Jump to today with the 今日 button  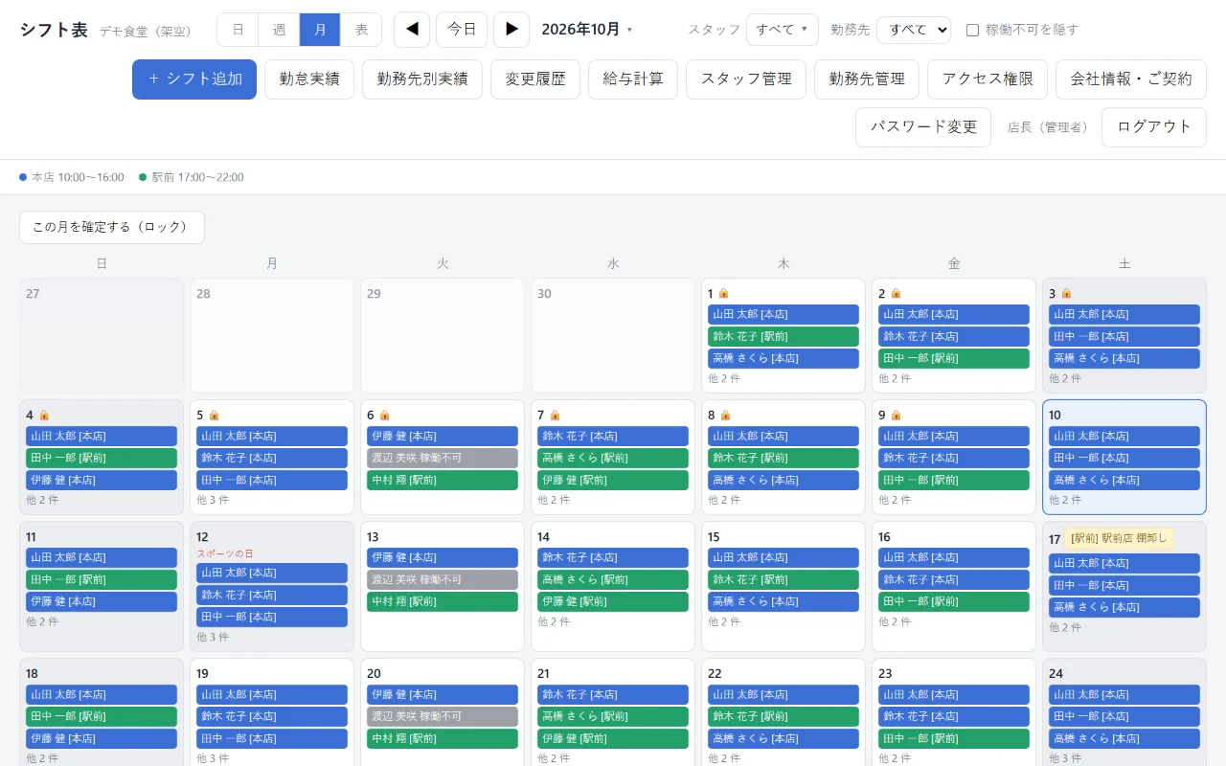click(462, 30)
